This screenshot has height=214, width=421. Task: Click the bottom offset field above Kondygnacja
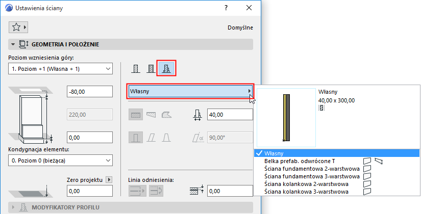[x=90, y=137]
